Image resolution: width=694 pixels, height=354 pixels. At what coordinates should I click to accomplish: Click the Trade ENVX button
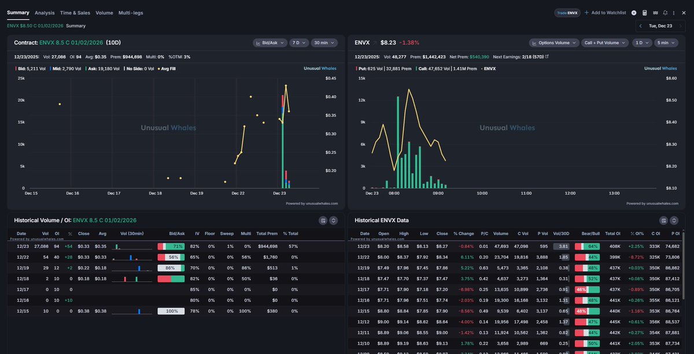point(567,13)
